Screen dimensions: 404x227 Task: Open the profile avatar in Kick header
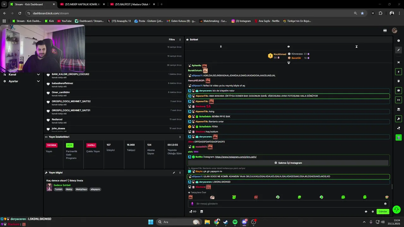[x=395, y=31]
